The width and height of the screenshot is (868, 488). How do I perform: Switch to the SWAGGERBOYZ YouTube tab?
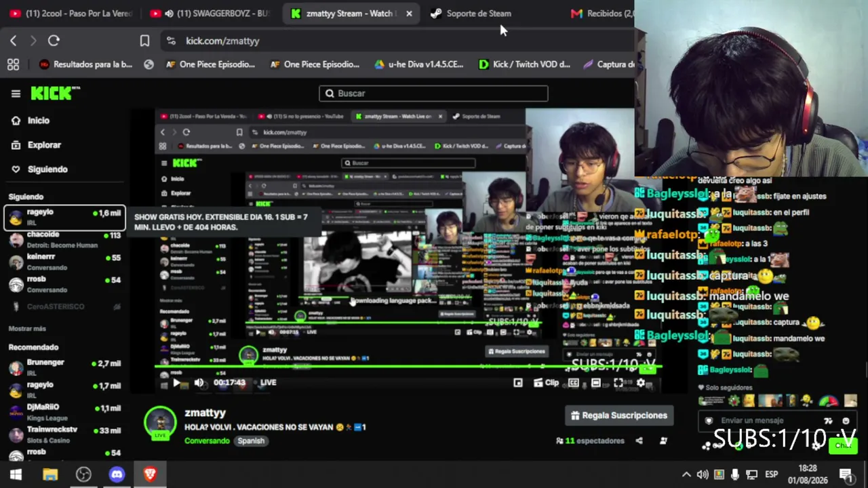click(x=210, y=14)
